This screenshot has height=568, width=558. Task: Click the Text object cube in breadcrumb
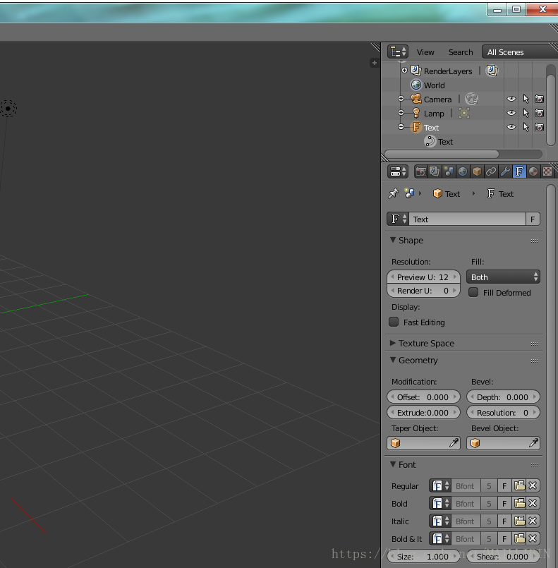pos(437,193)
